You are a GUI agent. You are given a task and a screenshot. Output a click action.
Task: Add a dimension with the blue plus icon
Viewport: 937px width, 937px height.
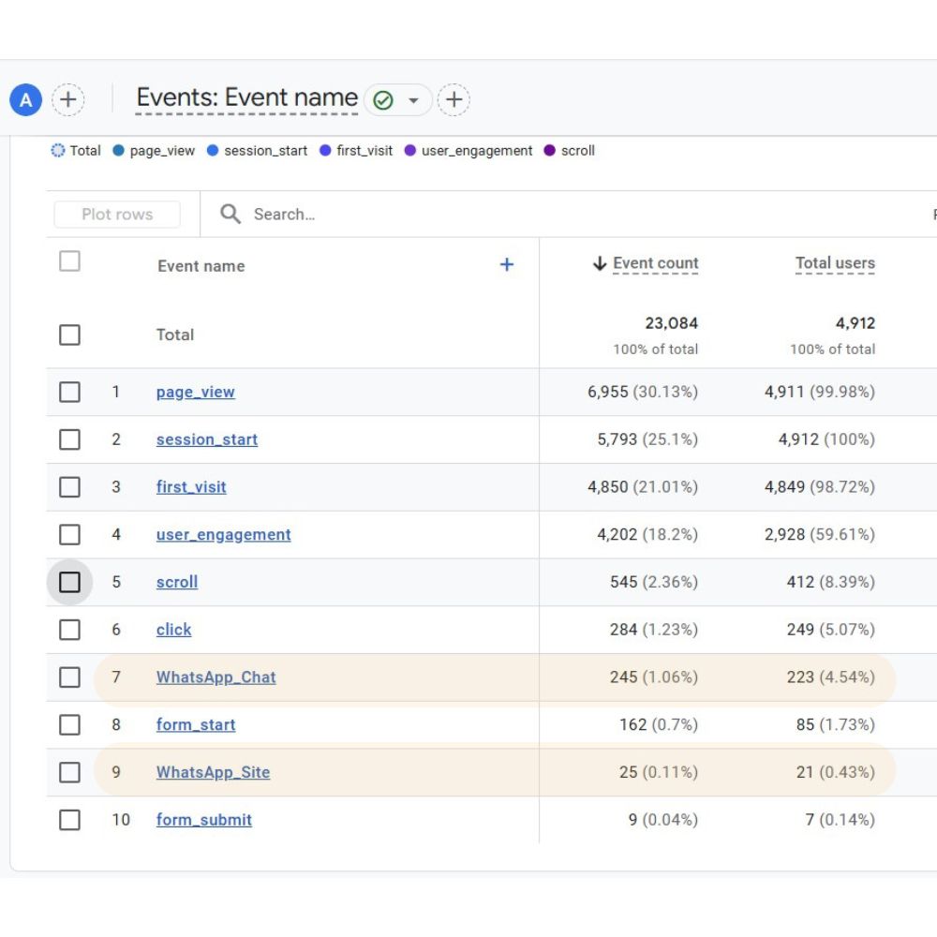click(507, 265)
